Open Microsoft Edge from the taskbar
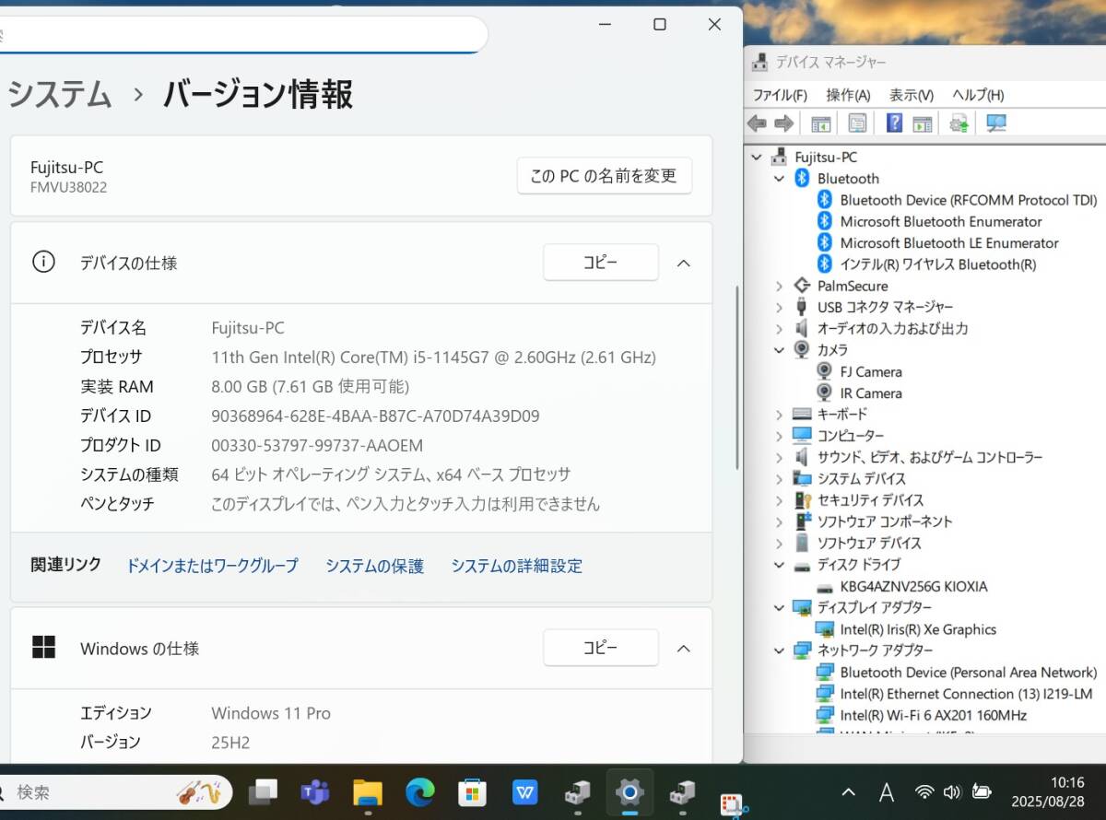Screen dimensions: 1106x820 click(420, 791)
